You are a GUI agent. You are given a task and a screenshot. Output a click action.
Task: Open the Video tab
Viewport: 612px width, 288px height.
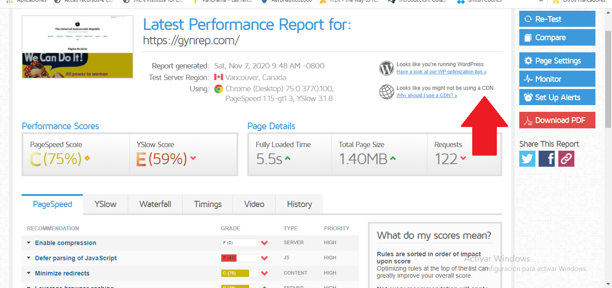(254, 204)
